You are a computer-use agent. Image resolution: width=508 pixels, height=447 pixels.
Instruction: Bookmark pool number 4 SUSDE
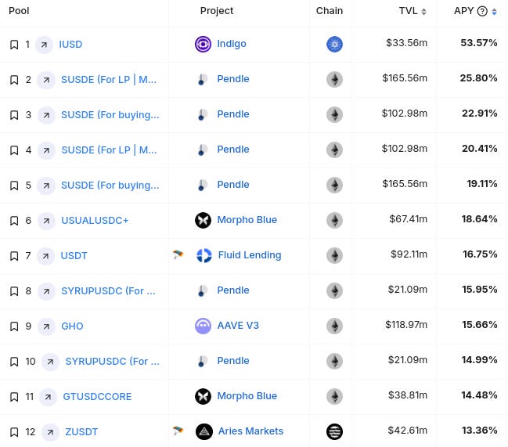(x=14, y=150)
